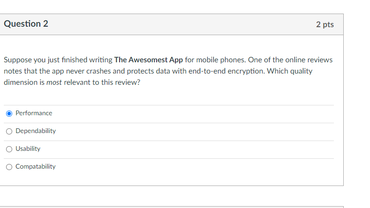
Task: Click the words online reviews in question
Action: 307,60
